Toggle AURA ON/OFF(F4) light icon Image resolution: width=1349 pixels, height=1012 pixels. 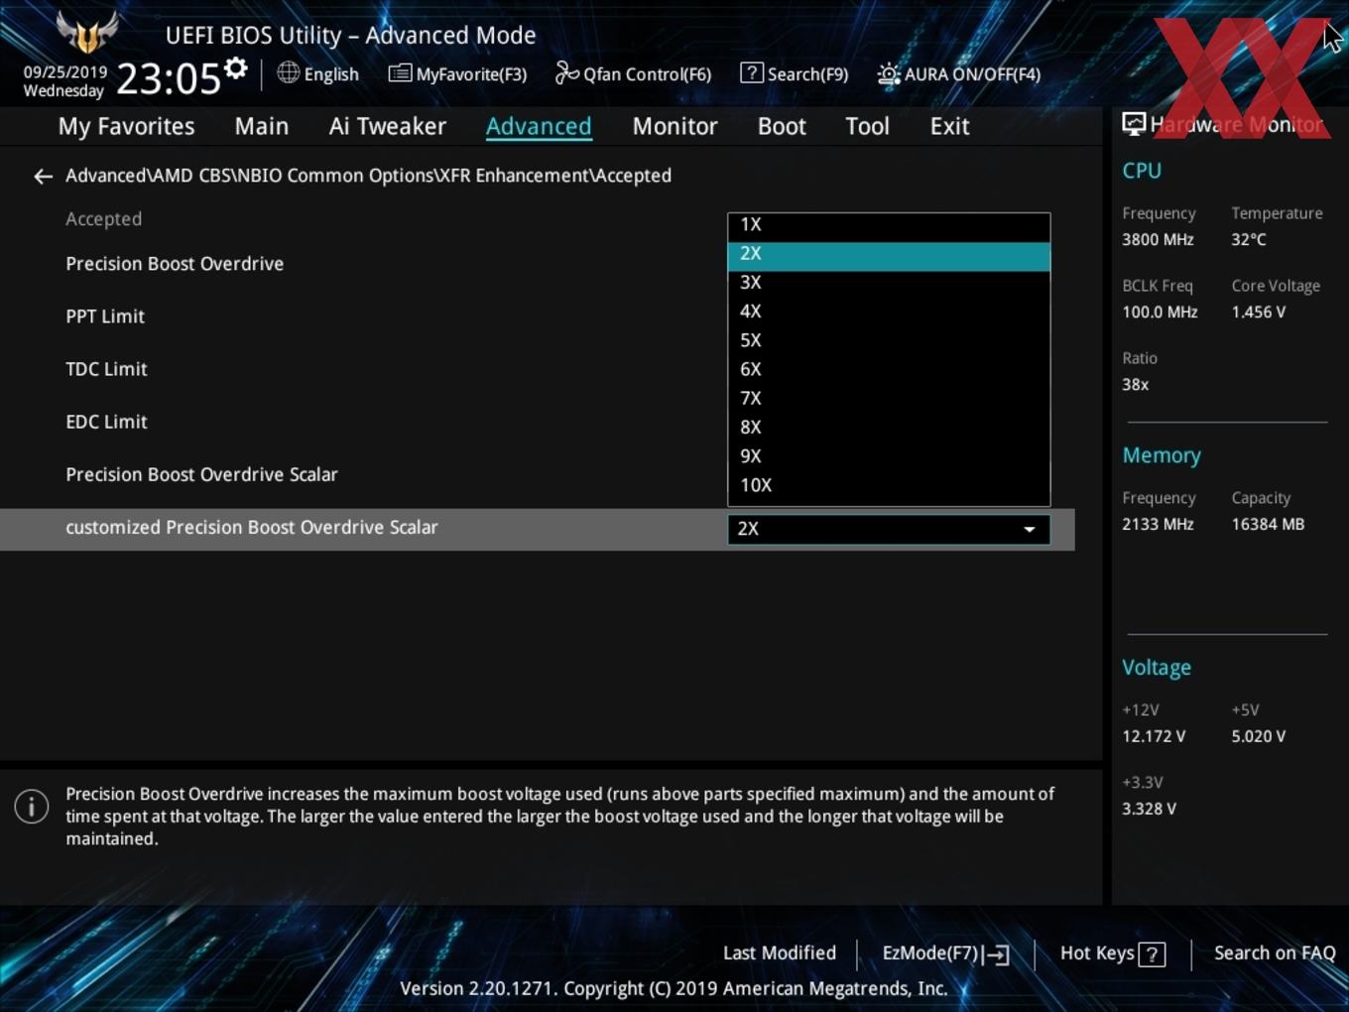pyautogui.click(x=888, y=73)
